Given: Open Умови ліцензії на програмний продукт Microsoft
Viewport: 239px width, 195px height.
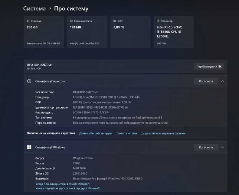Looking at the screenshot, I should pyautogui.click(x=67, y=188).
